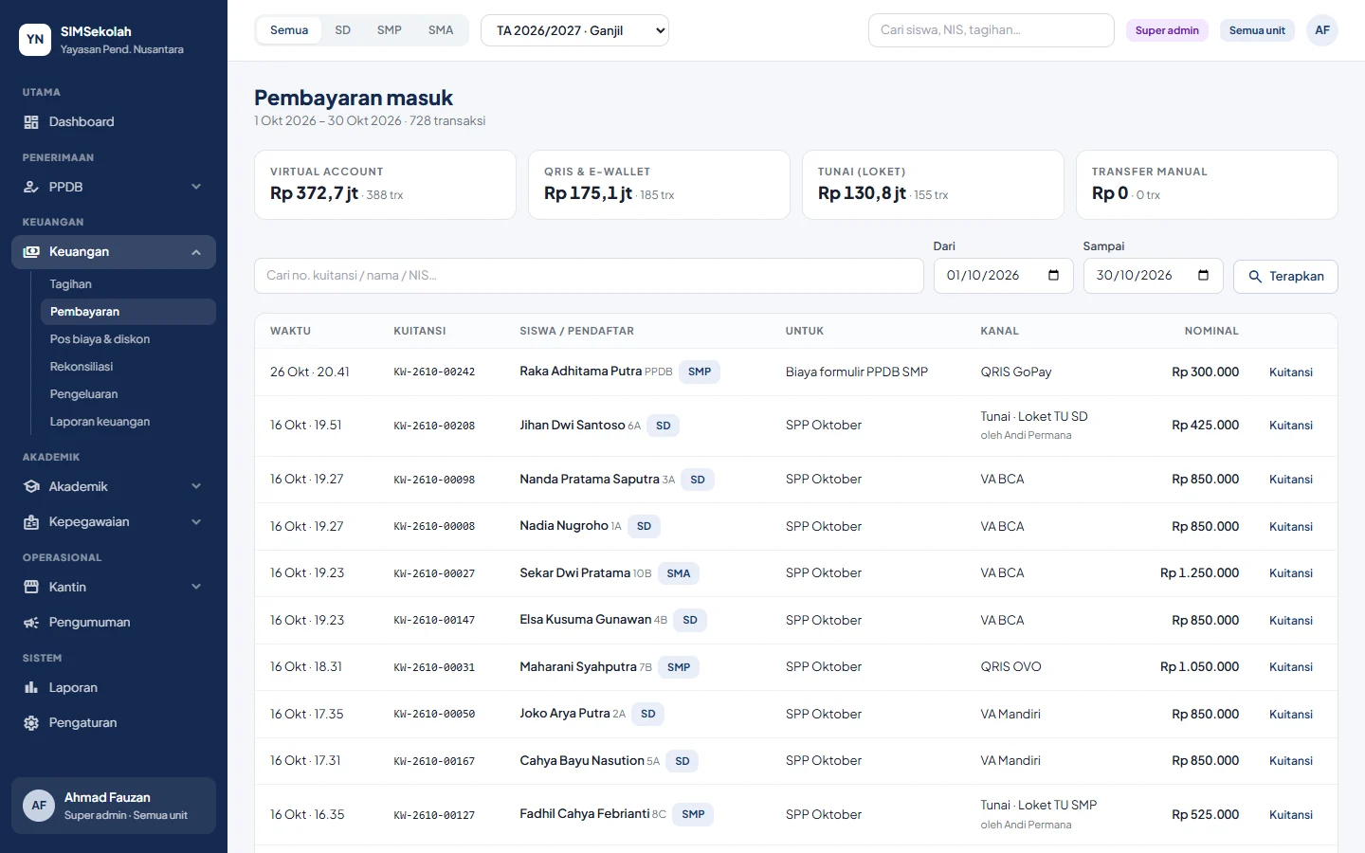The width and height of the screenshot is (1365, 853).
Task: Click the Pengumuman megaphone icon
Action: click(x=31, y=623)
